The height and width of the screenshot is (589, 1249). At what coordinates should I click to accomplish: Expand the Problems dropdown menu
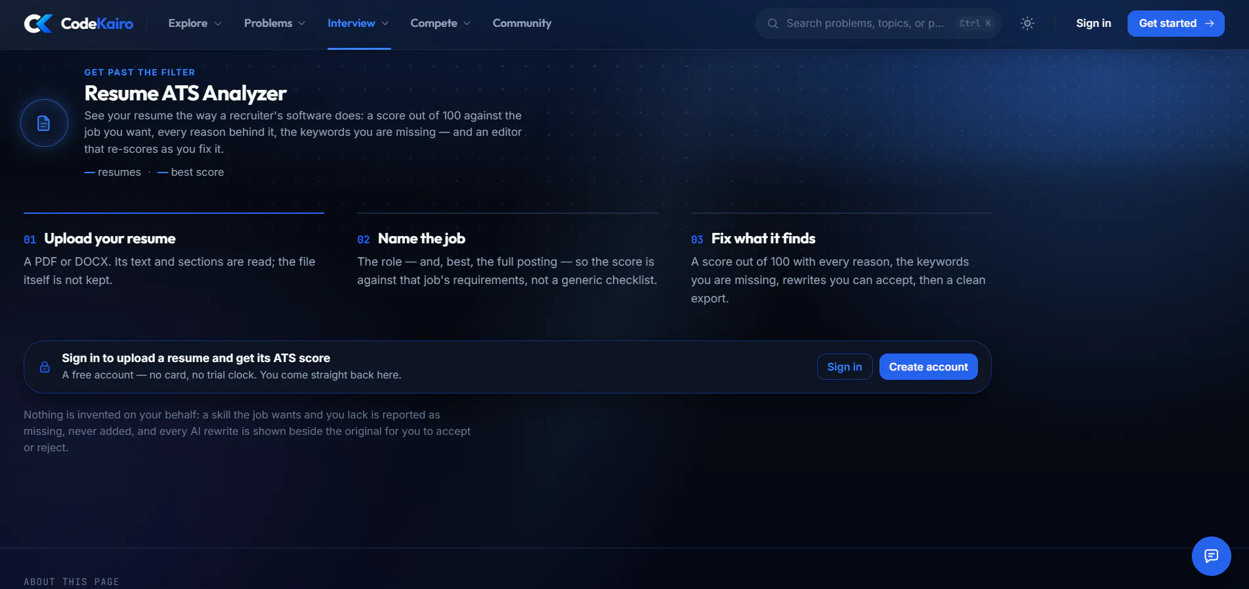[274, 24]
